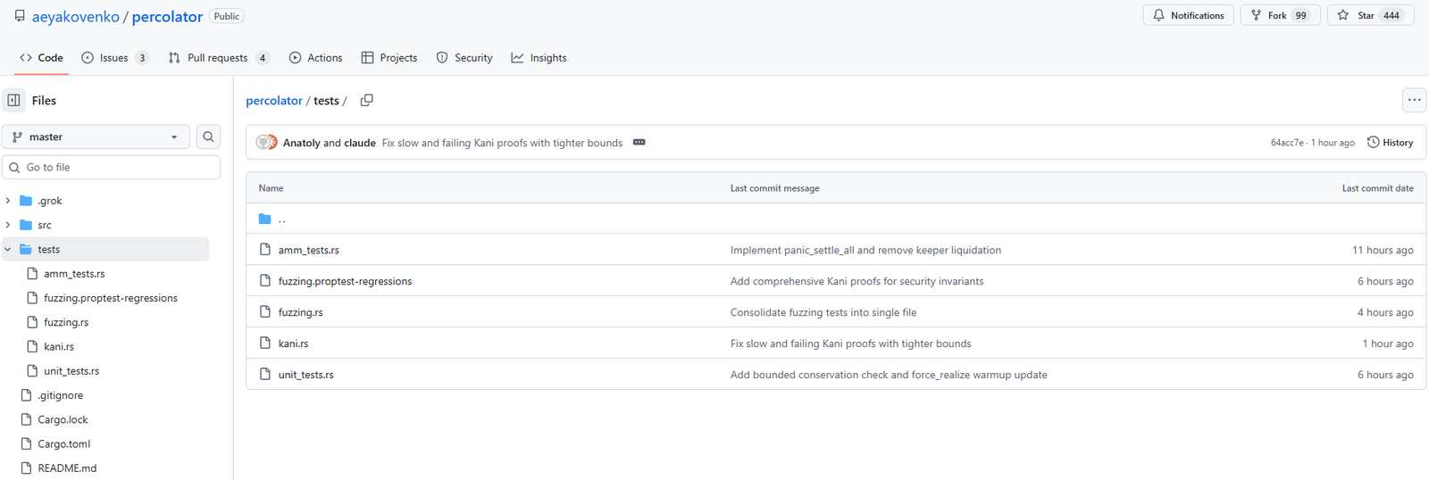Expand commit message details ellipsis

[639, 143]
